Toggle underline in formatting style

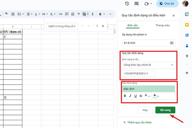coord(135,96)
